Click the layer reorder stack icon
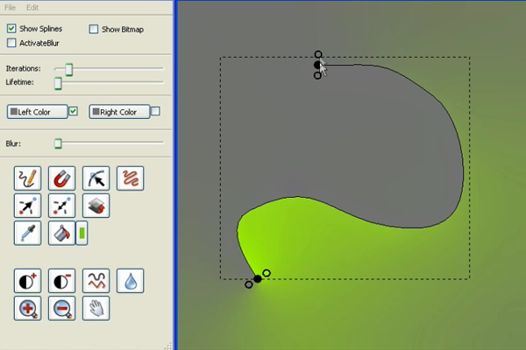526x350 pixels. (x=96, y=206)
